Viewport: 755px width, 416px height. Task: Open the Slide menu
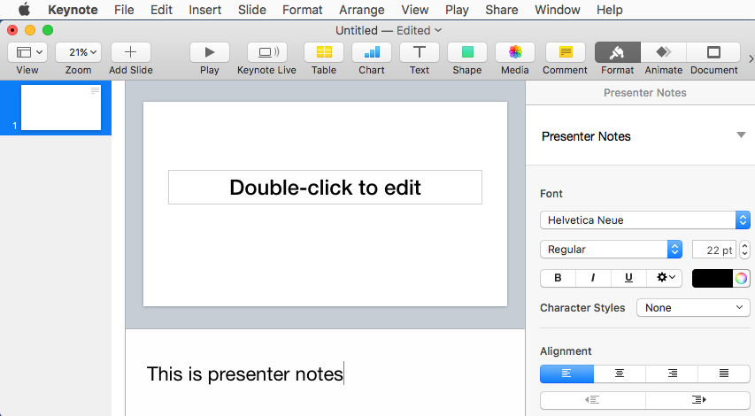252,10
